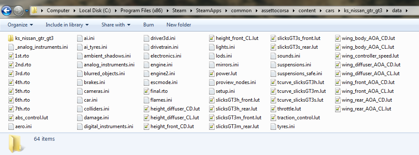Select the throttle.lut file icon
Viewport: 419px width, 155px height.
(273, 109)
